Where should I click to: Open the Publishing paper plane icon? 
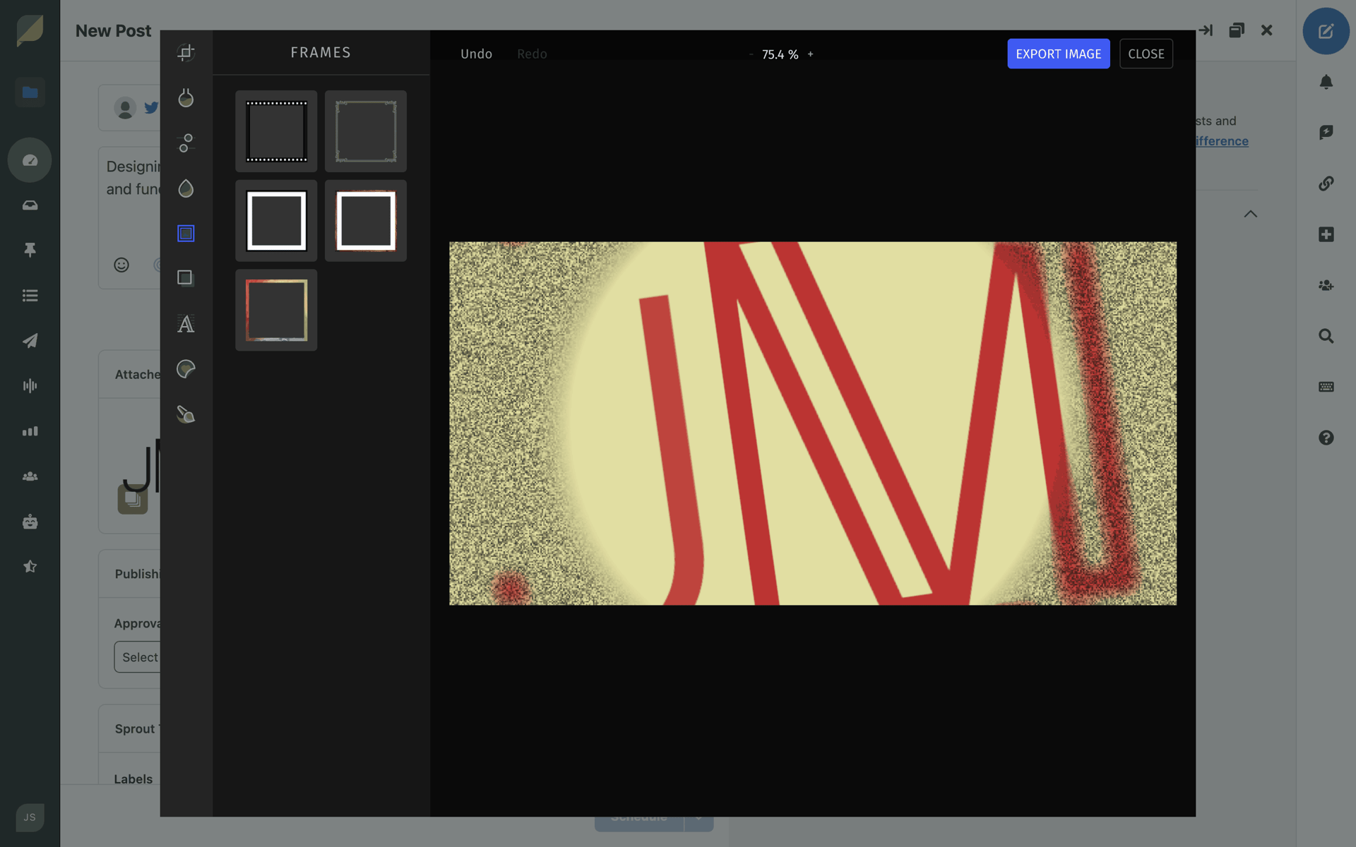point(30,341)
